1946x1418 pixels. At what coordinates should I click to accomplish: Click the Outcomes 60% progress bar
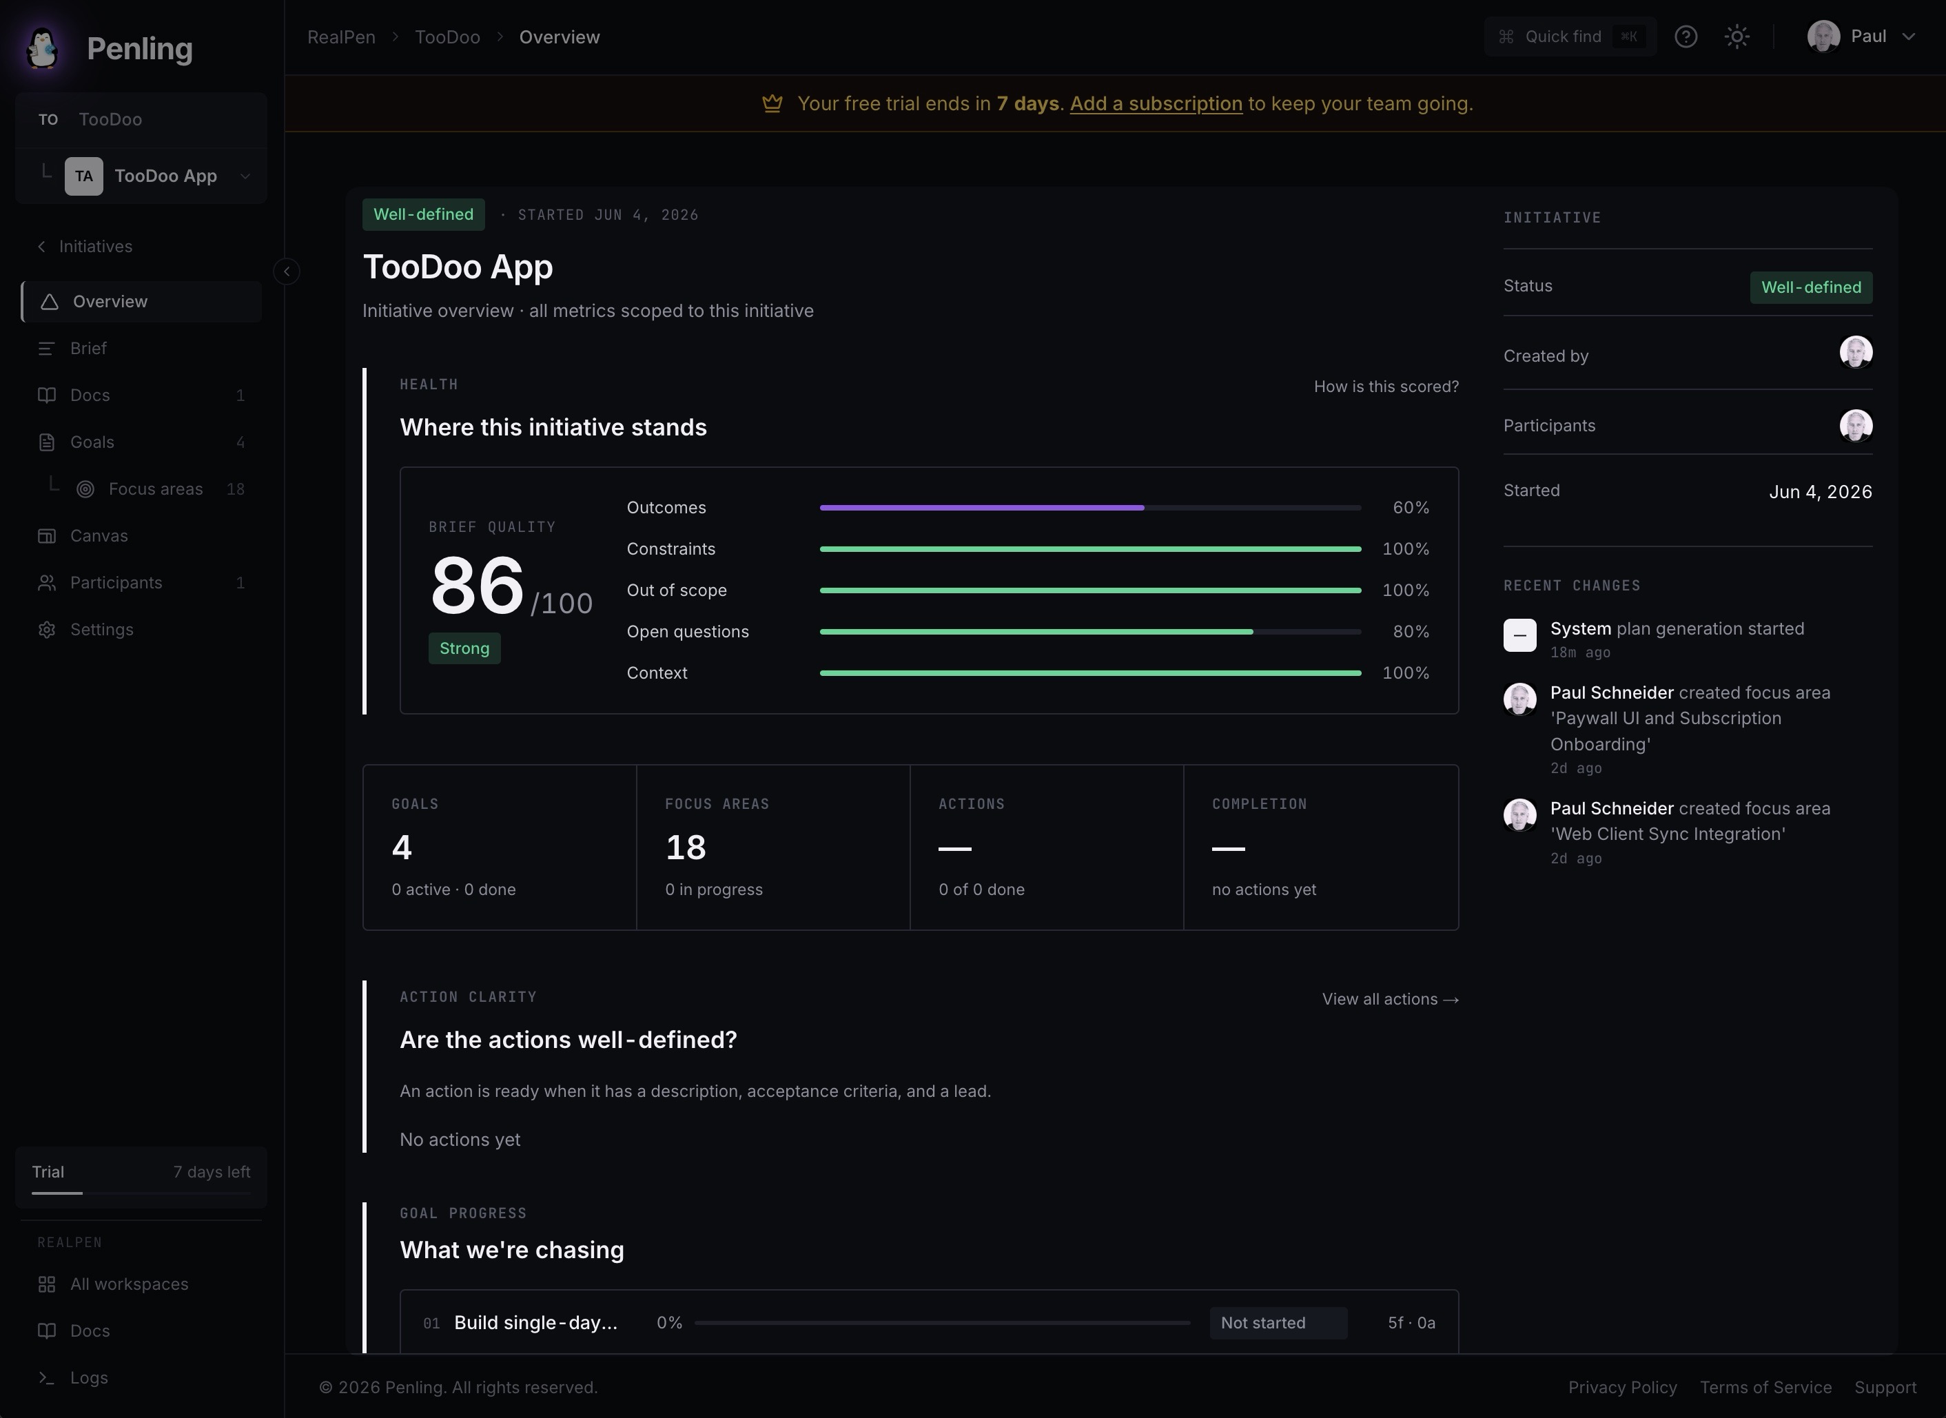1090,508
